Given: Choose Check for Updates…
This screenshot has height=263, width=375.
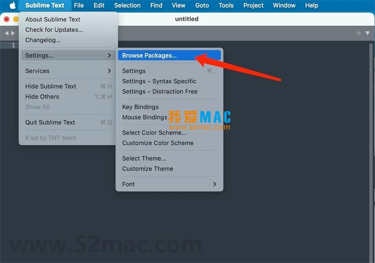Looking at the screenshot, I should pyautogui.click(x=54, y=29).
